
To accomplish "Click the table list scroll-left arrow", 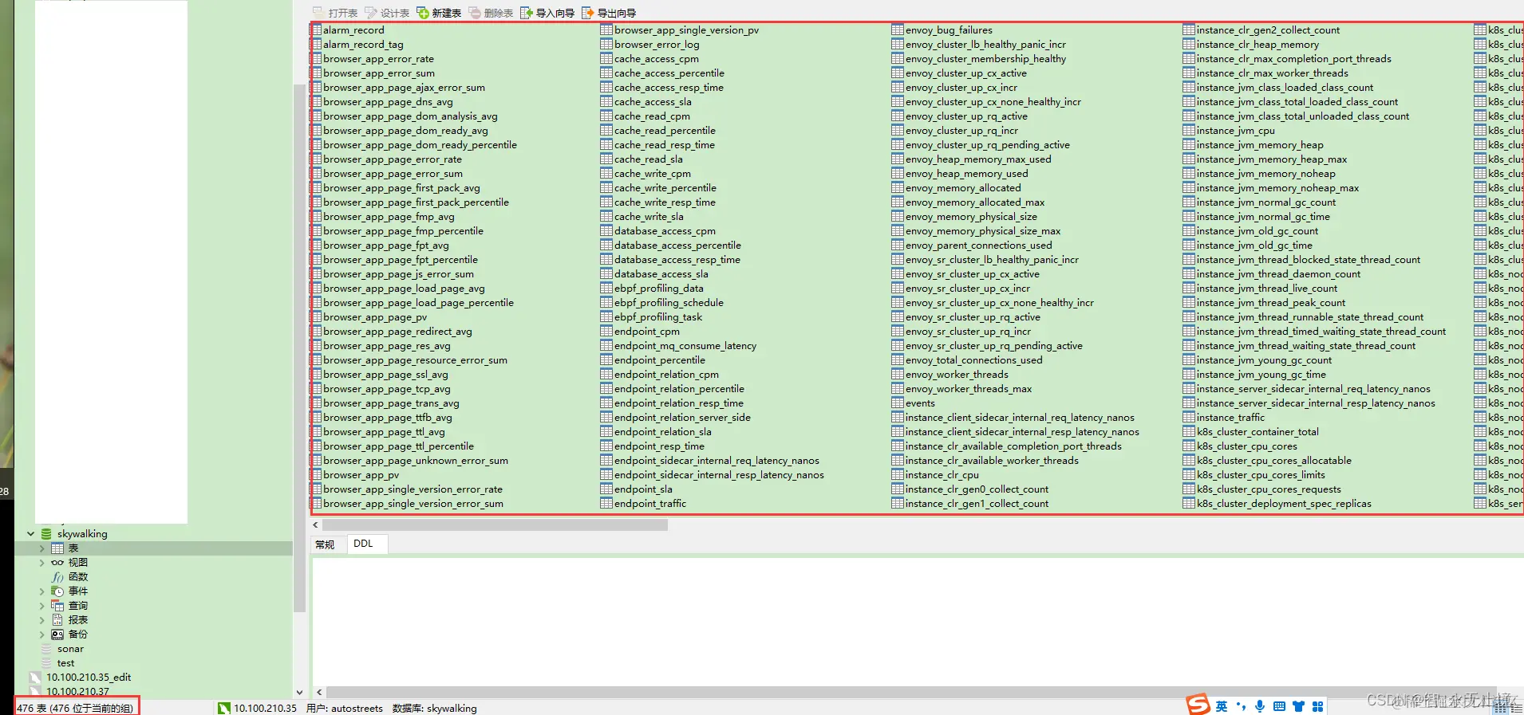I will point(316,524).
